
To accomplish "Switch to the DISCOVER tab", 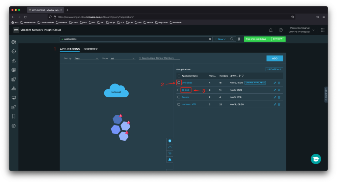I will tap(91, 49).
